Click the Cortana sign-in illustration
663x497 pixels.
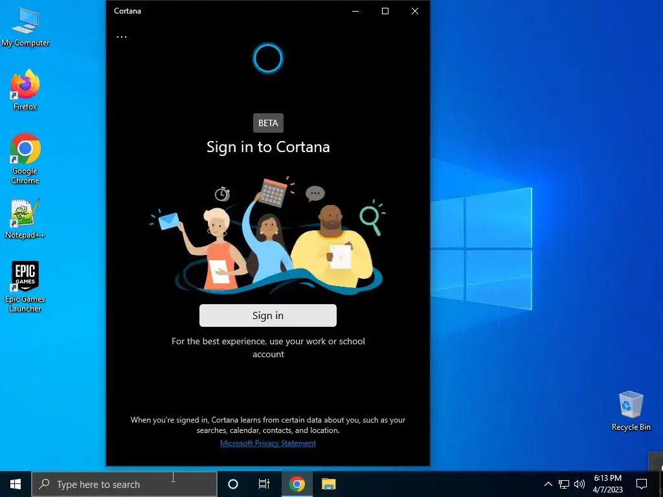(x=268, y=236)
